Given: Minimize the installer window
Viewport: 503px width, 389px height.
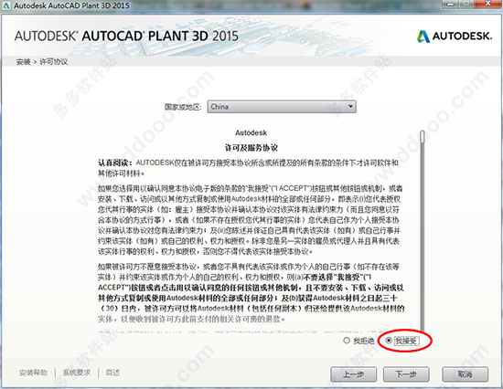Looking at the screenshot, I should [x=450, y=4].
